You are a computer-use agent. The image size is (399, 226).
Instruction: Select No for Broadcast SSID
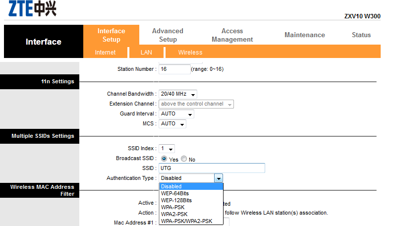click(x=184, y=159)
